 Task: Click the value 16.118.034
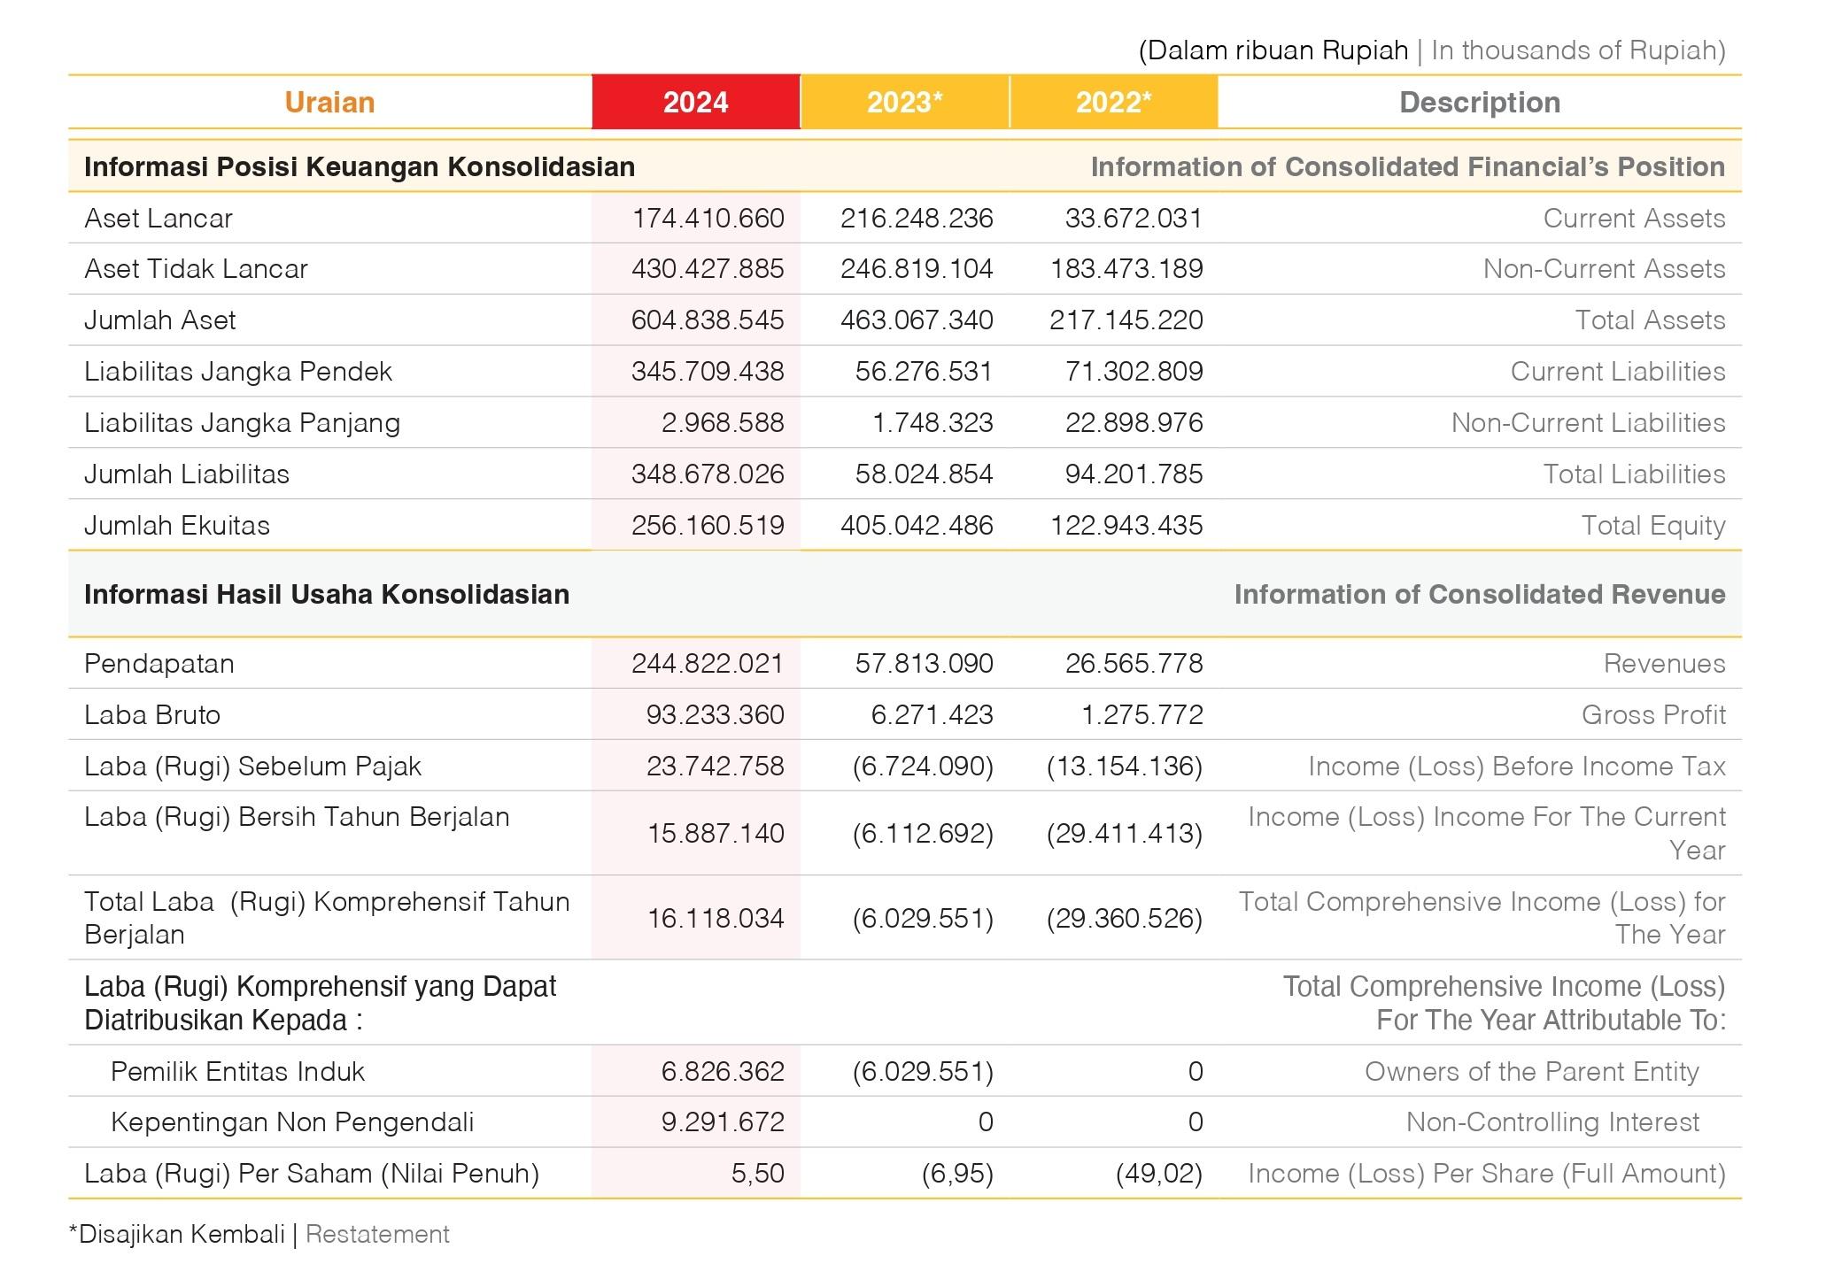point(716,919)
